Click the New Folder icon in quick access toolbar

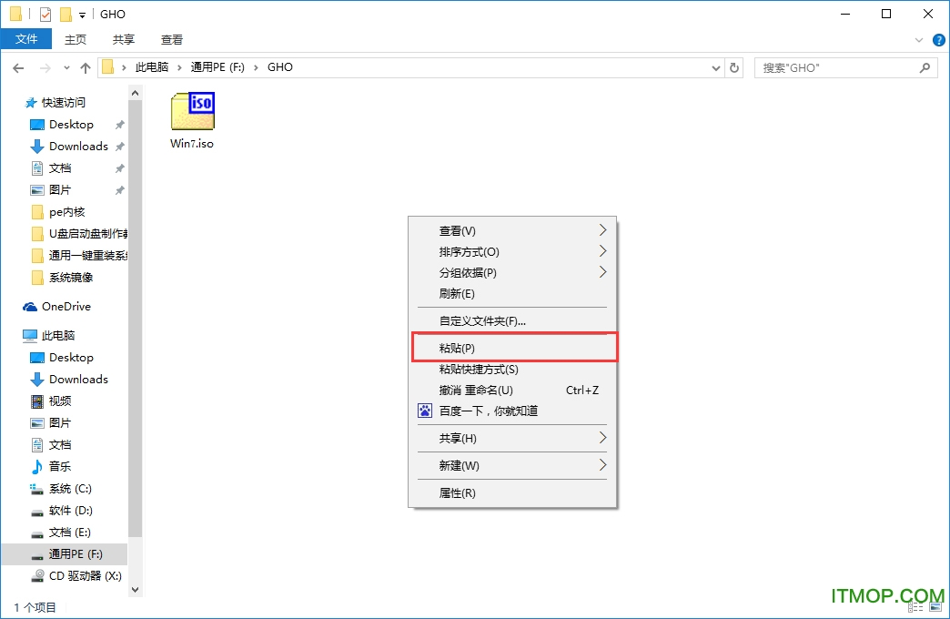click(66, 14)
